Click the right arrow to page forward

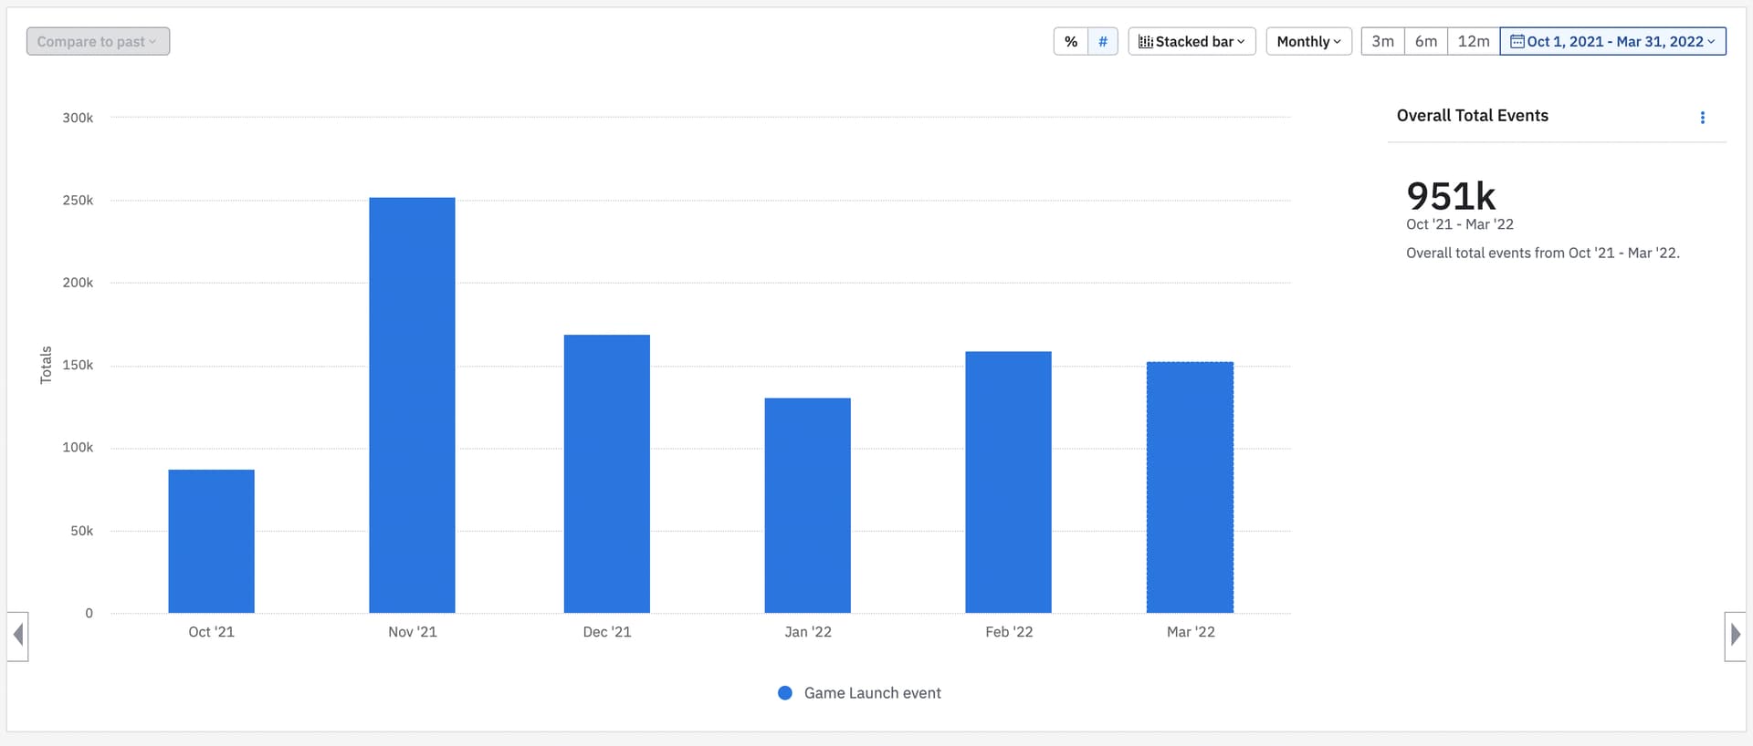tap(1735, 636)
